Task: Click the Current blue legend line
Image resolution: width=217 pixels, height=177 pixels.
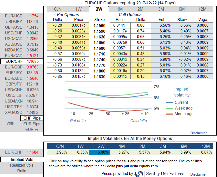Action: (x=170, y=103)
